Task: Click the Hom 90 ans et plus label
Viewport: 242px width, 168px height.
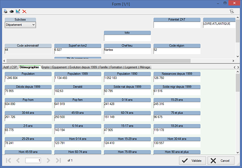Action: coord(177,152)
